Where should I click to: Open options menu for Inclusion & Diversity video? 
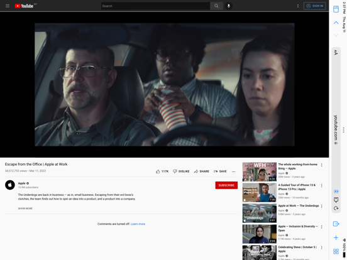point(322,227)
